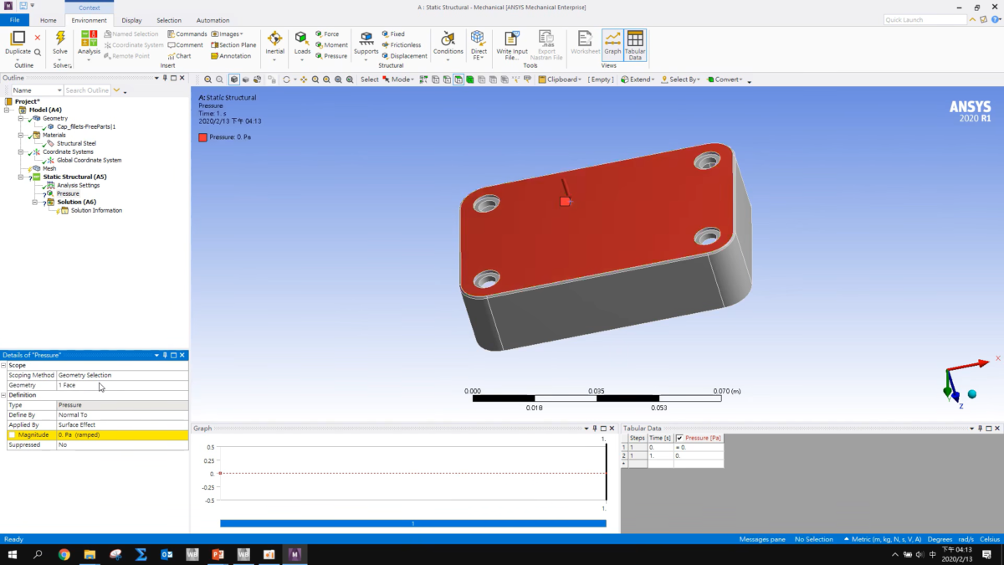Click the triad ISO view sphere
This screenshot has height=565, width=1004.
tap(972, 393)
